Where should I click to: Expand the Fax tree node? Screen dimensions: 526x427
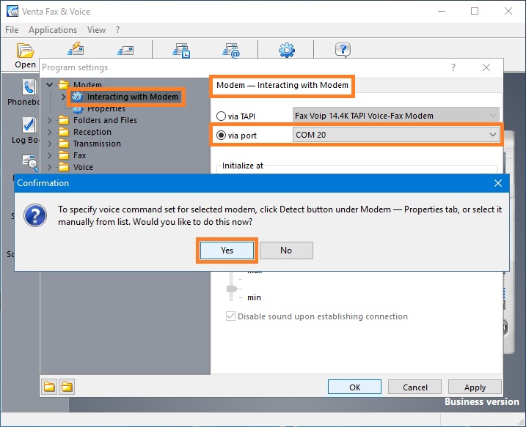pyautogui.click(x=50, y=155)
